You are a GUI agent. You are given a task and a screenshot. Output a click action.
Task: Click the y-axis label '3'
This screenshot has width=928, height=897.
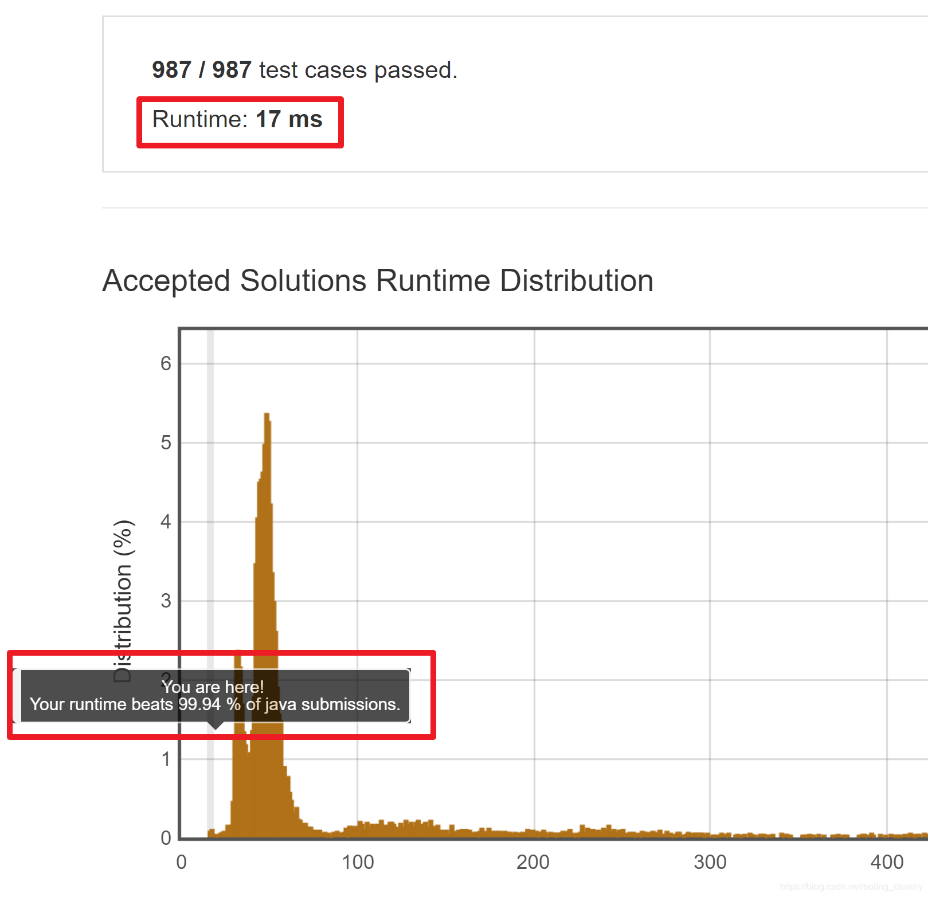pos(166,601)
